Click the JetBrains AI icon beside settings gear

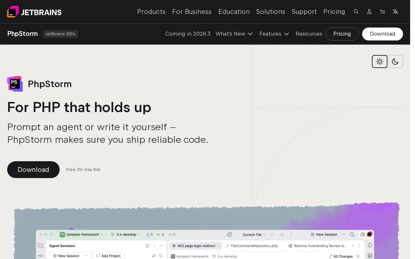click(370, 234)
